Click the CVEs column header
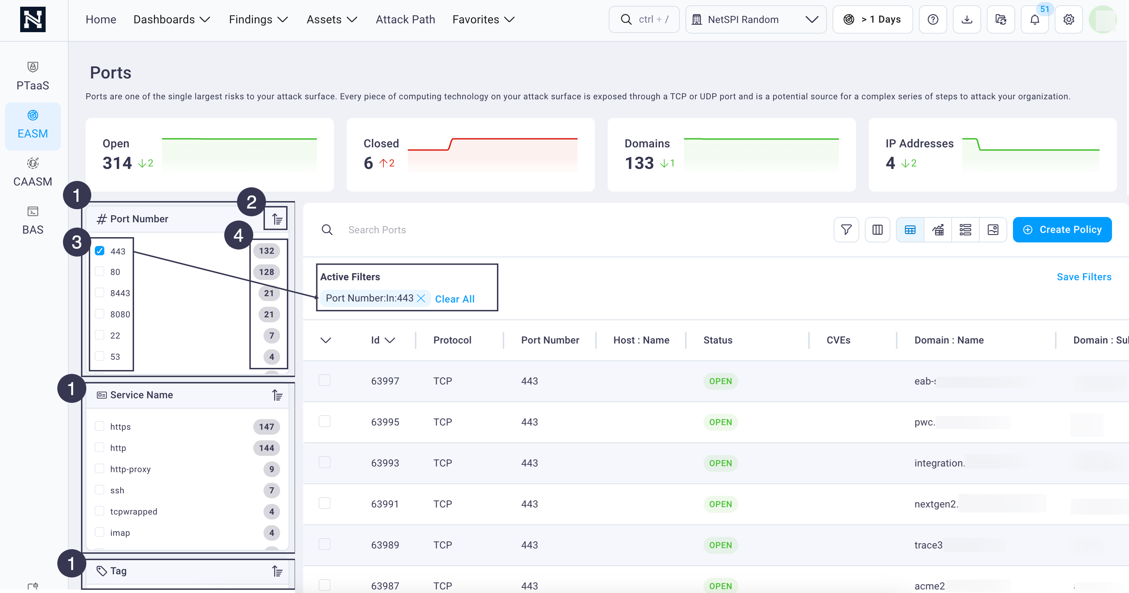This screenshot has height=593, width=1129. click(838, 340)
